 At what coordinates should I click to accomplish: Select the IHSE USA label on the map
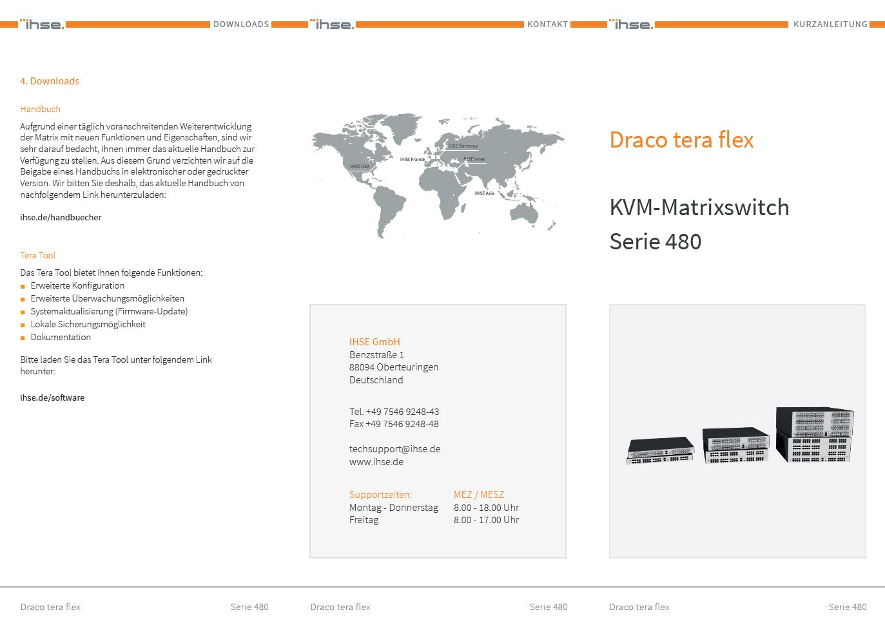[360, 166]
